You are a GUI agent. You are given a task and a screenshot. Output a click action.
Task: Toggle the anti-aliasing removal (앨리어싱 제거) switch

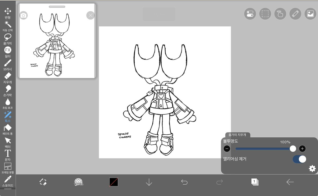[x=299, y=159]
